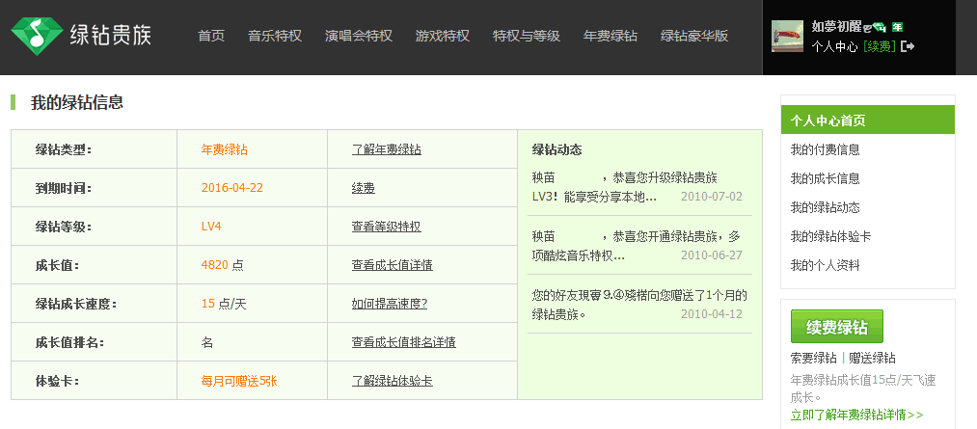Open 年费绿钻 navigation item
Image resolution: width=977 pixels, height=429 pixels.
click(610, 36)
